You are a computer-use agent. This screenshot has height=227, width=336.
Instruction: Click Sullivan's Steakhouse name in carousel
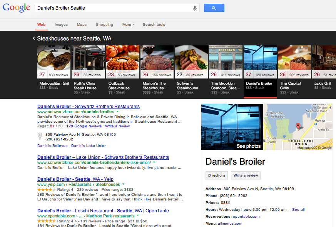point(187,86)
